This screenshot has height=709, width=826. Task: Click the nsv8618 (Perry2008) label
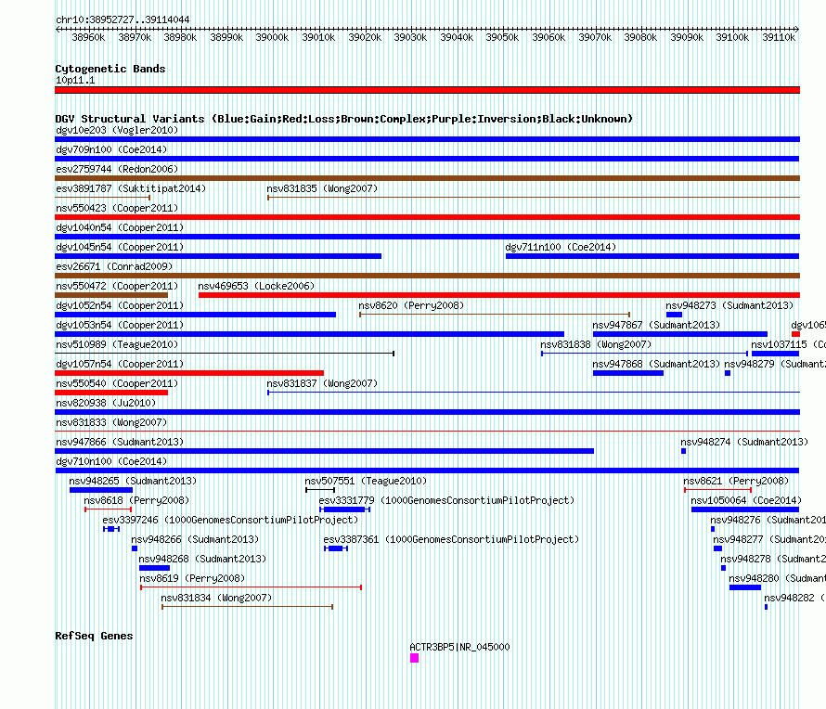tap(136, 500)
